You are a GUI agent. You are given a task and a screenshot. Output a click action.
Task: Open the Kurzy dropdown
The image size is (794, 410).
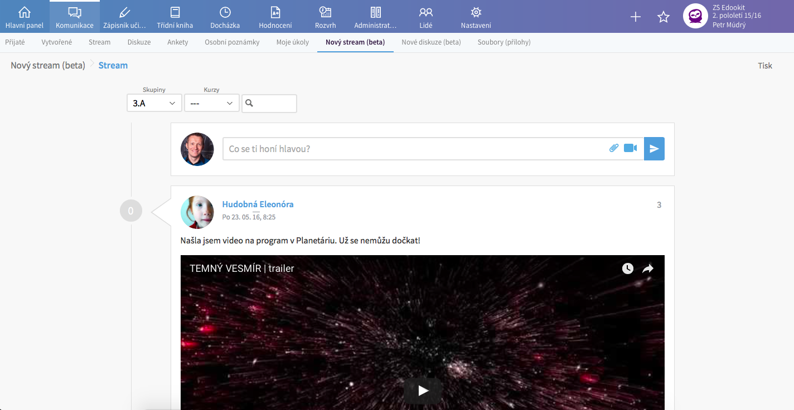coord(212,103)
